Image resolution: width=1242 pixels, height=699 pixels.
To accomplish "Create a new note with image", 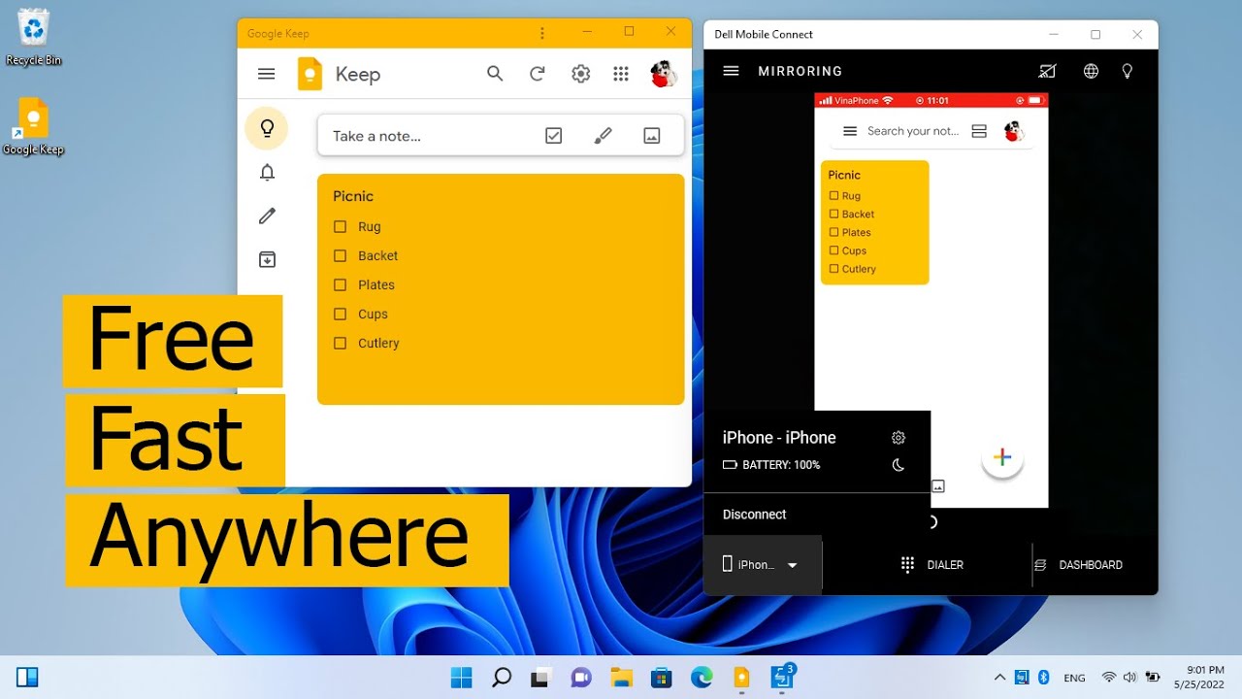I will coord(652,136).
